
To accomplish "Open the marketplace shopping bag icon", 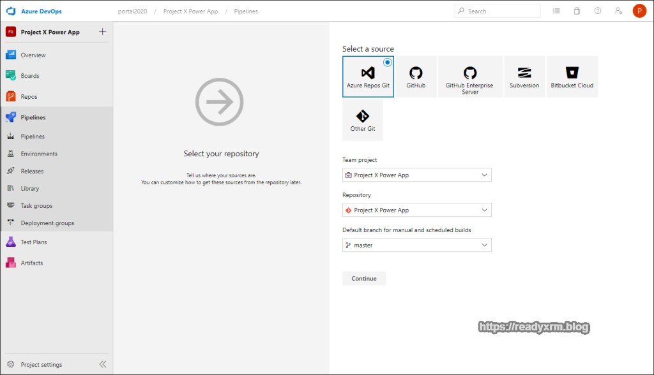I will point(577,11).
